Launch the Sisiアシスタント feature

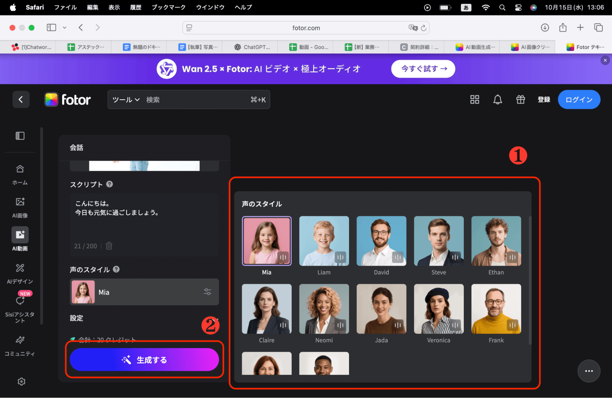coord(20,306)
